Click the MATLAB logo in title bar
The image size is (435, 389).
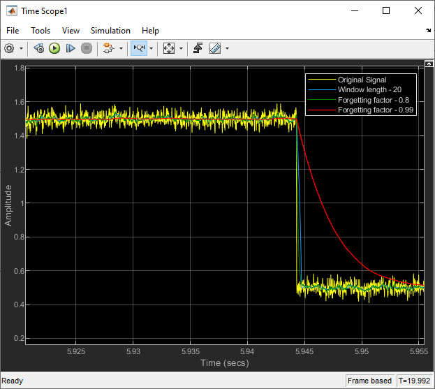tap(12, 10)
